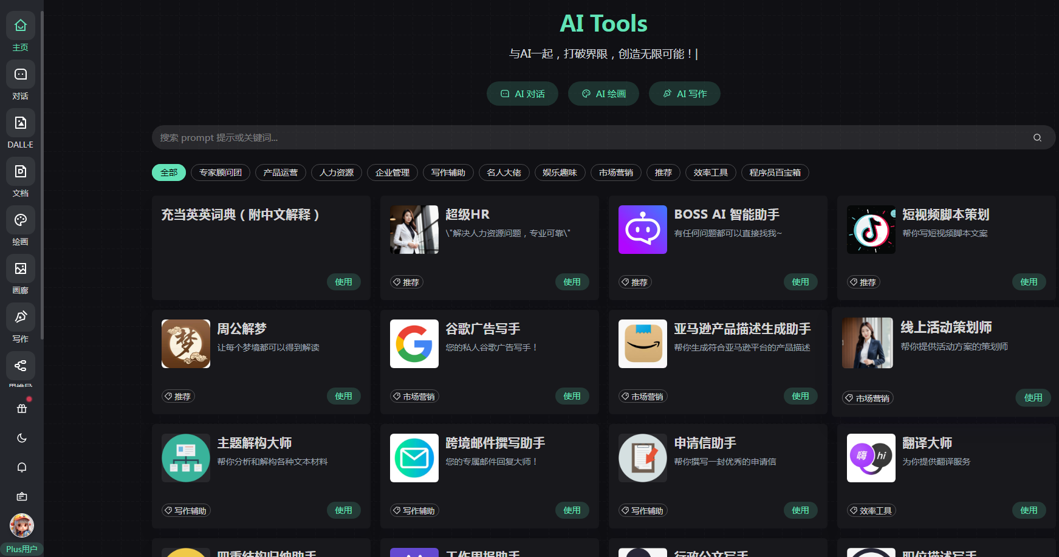Viewport: 1059px width, 557px height.
Task: Select the 效率工具 category filter
Action: pos(711,173)
